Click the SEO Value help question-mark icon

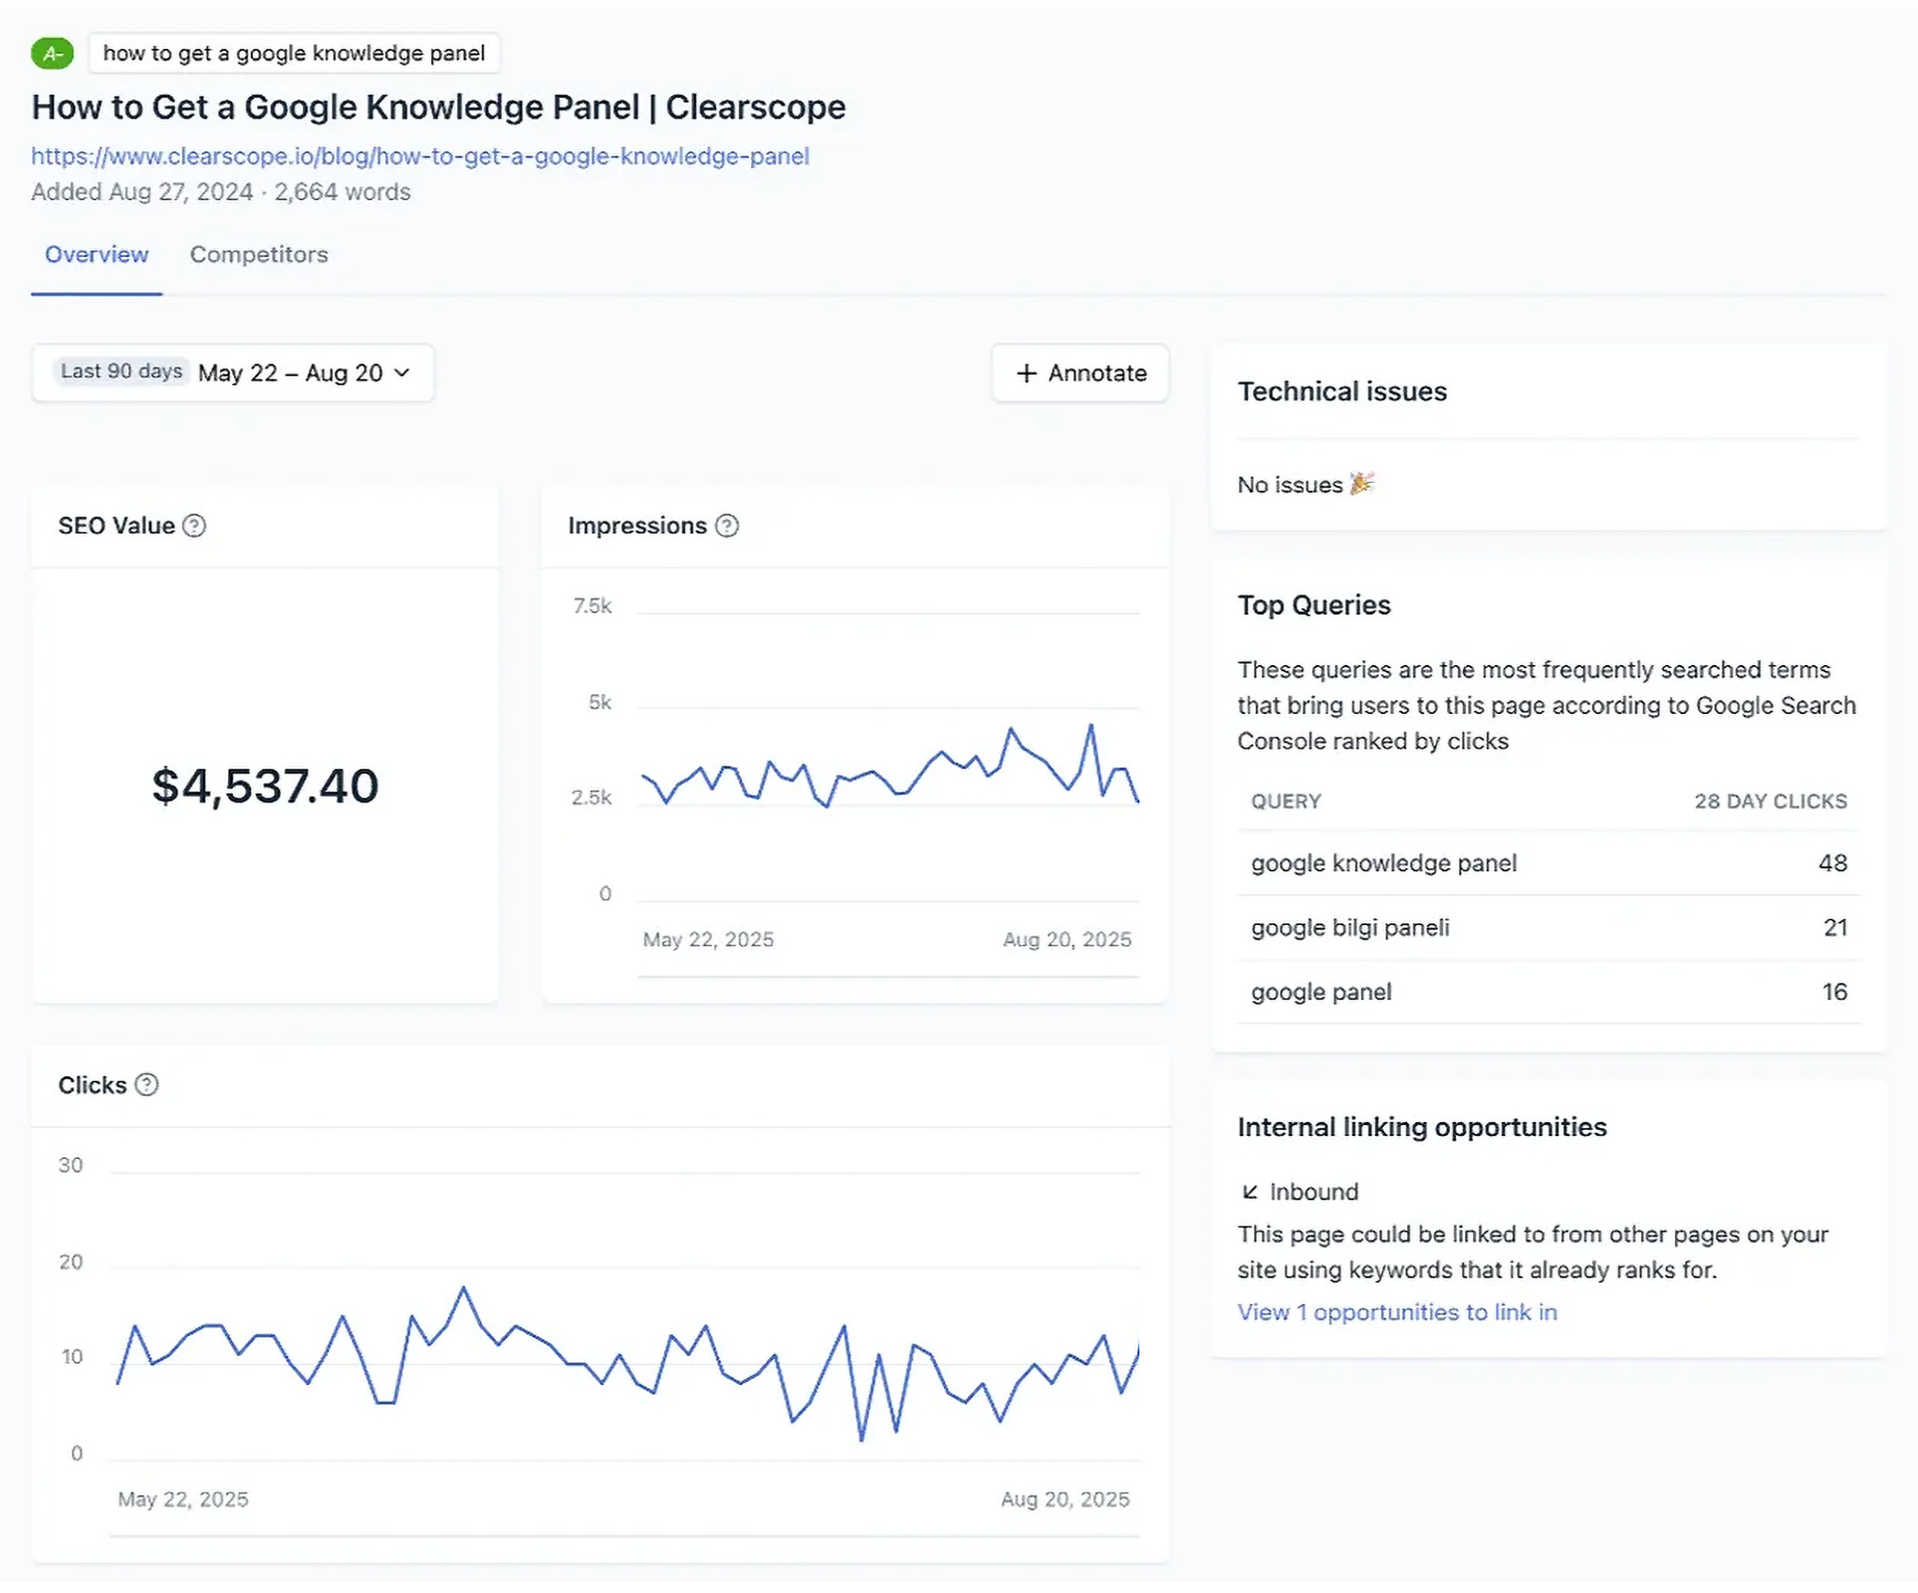tap(193, 526)
